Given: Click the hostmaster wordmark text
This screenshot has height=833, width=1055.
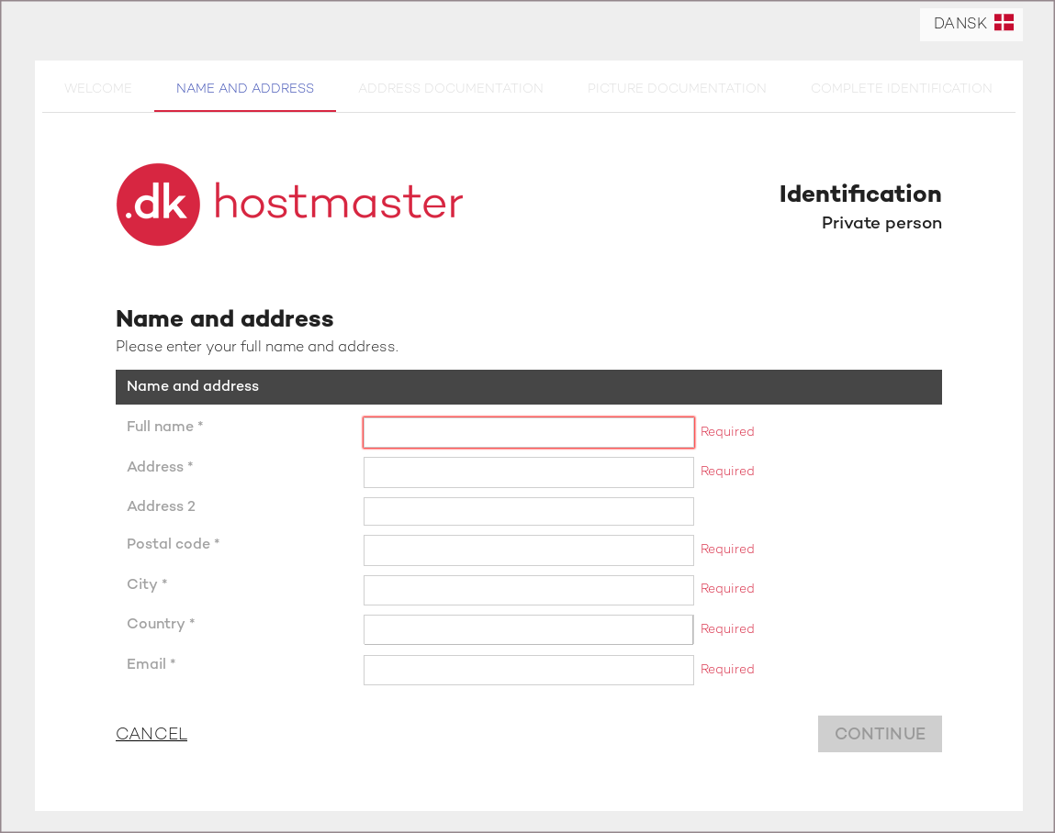Looking at the screenshot, I should point(338,203).
